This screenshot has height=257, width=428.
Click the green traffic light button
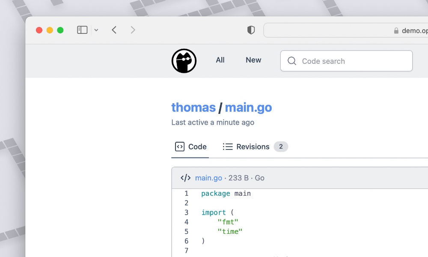[x=60, y=30]
